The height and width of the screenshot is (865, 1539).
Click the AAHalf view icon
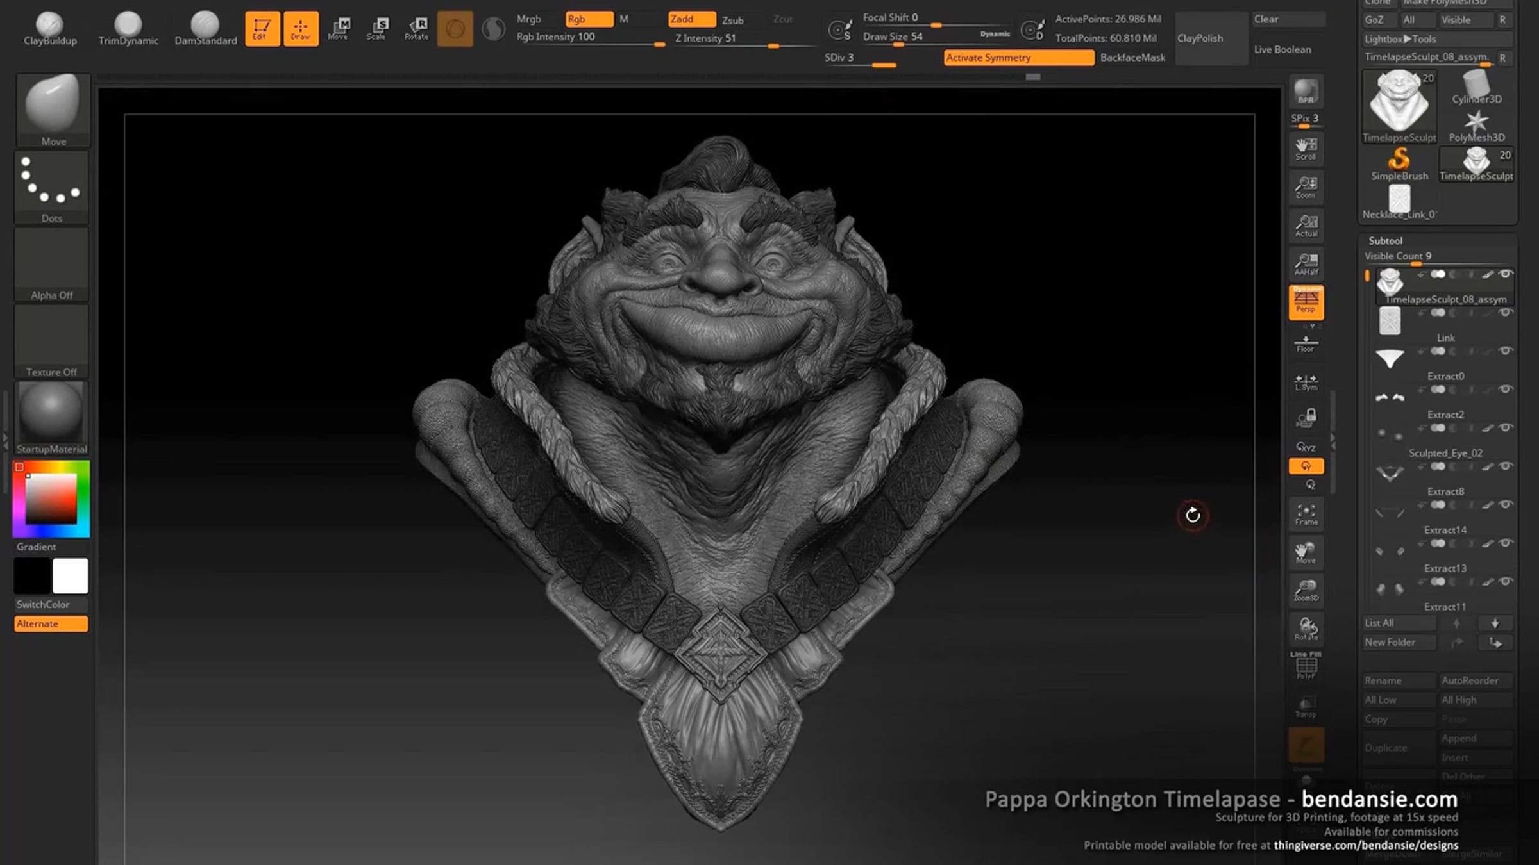(1306, 264)
